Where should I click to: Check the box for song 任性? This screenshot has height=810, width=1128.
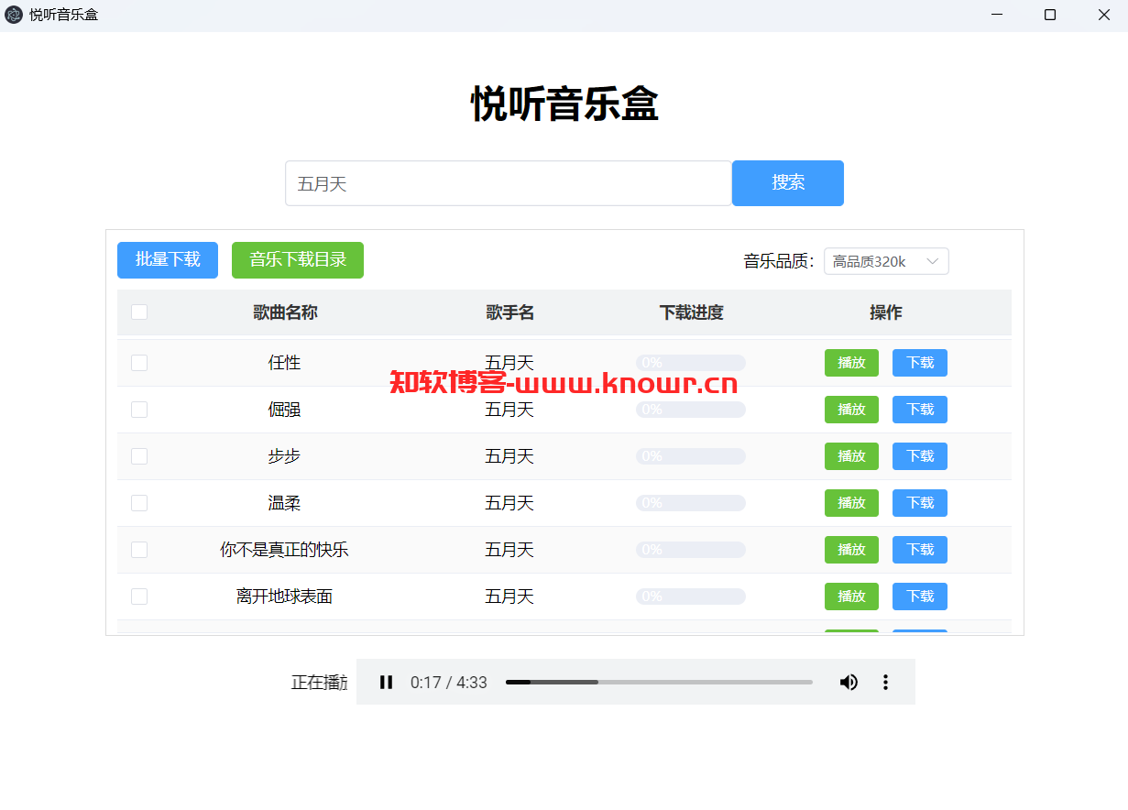point(139,363)
